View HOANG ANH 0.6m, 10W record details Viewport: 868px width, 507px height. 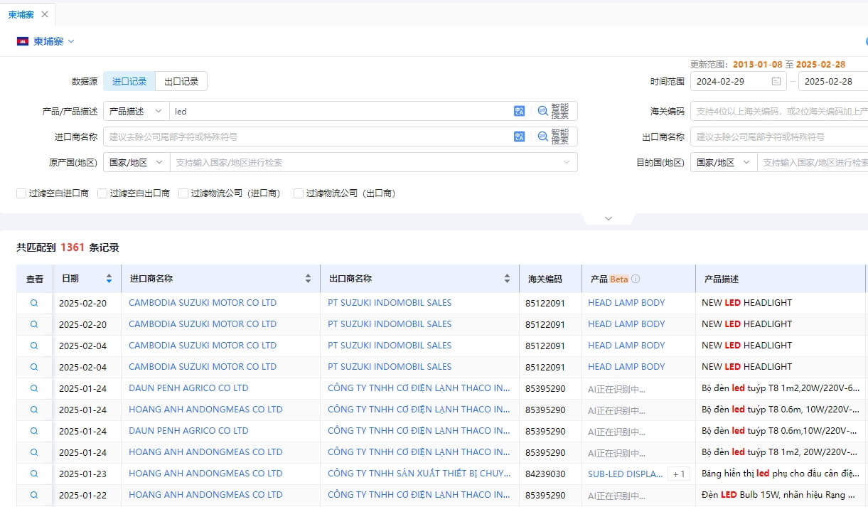(34, 410)
